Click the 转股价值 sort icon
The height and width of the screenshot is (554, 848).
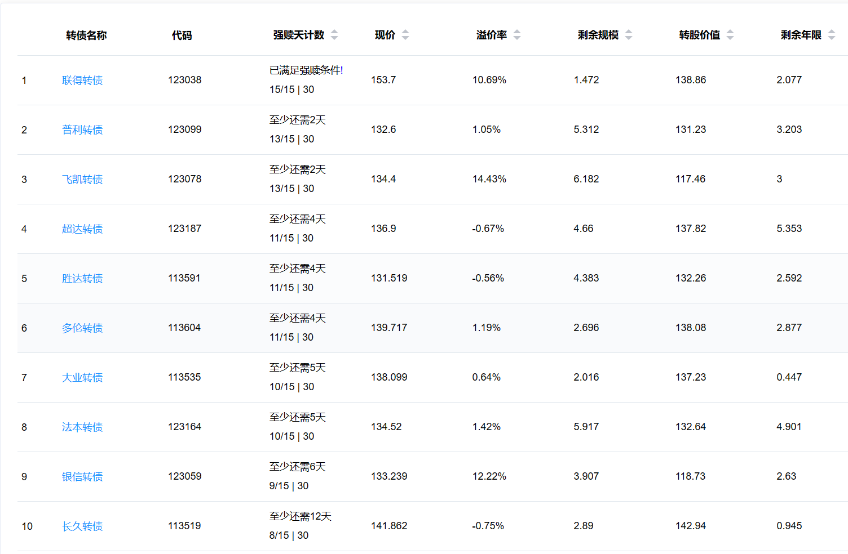coord(730,35)
